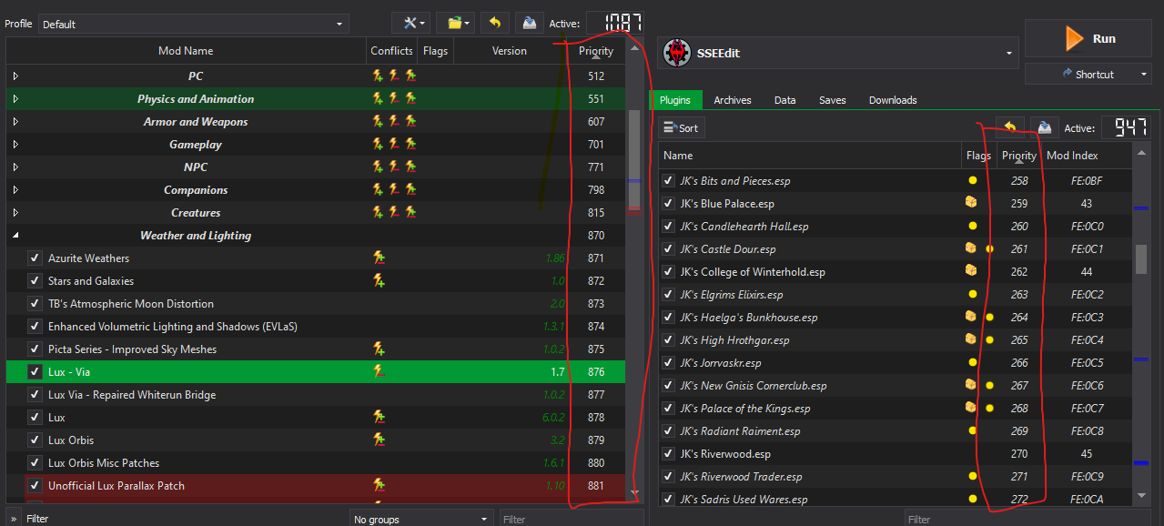
Task: Click the yellow flag dot on JK's Riverwood Trader.esp
Action: click(x=973, y=476)
